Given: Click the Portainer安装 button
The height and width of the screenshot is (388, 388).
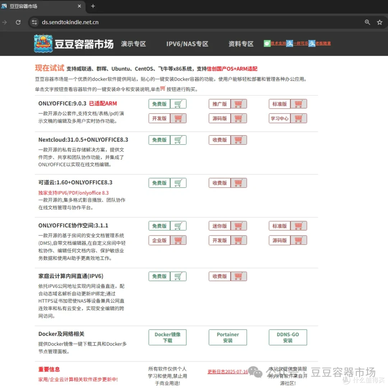Looking at the screenshot, I should click(x=228, y=337).
